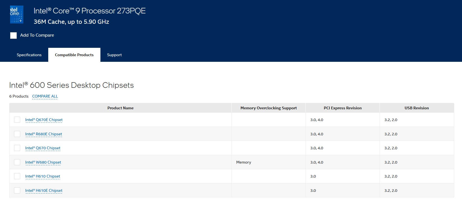Check the W680 Chipset compare box
This screenshot has height=210, width=462.
pos(17,162)
